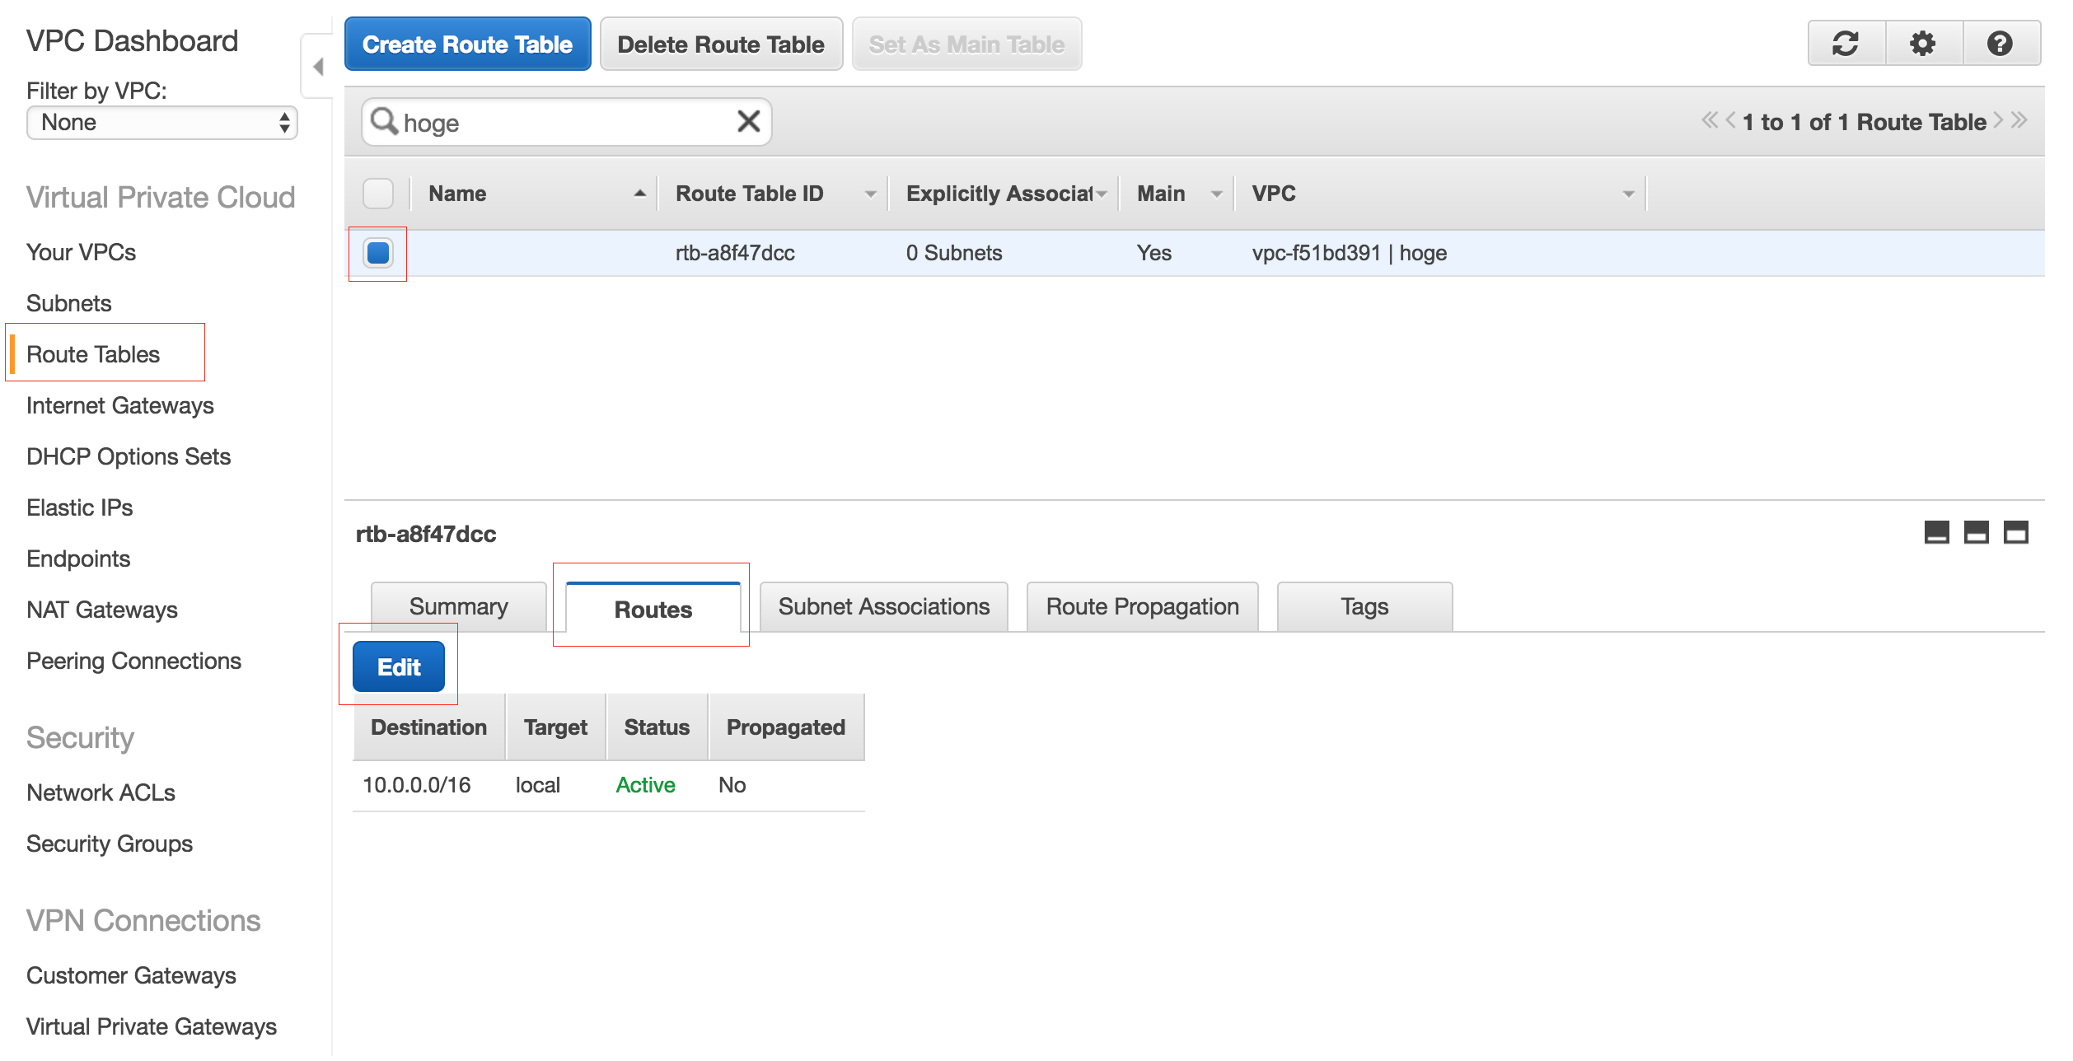Click the Propagated column header
2073x1061 pixels.
point(786,727)
